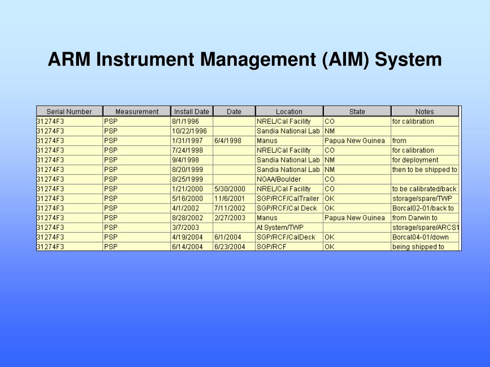Select the install date 8/28/2002 cell
Screen dimensions: 490x367
coord(192,218)
